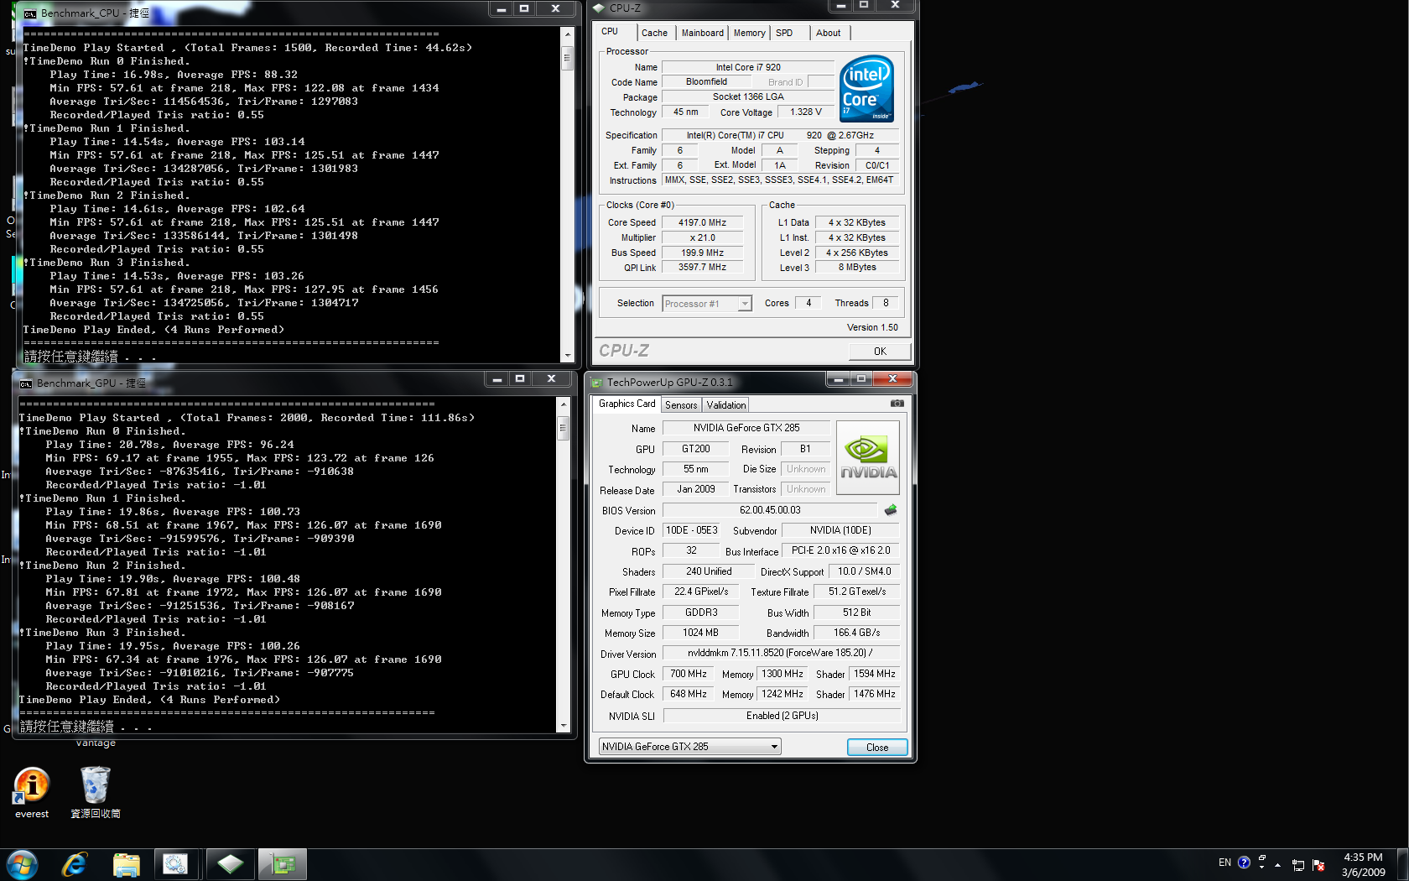Click the BIOS save chip icon in GPU-Z
This screenshot has height=881, width=1409.
[x=891, y=509]
